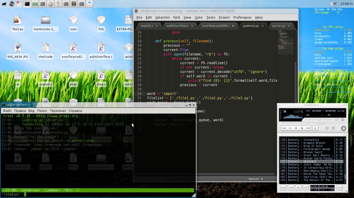Open Sublime Text Selection menu
This screenshot has height=198, width=354.
point(162,18)
